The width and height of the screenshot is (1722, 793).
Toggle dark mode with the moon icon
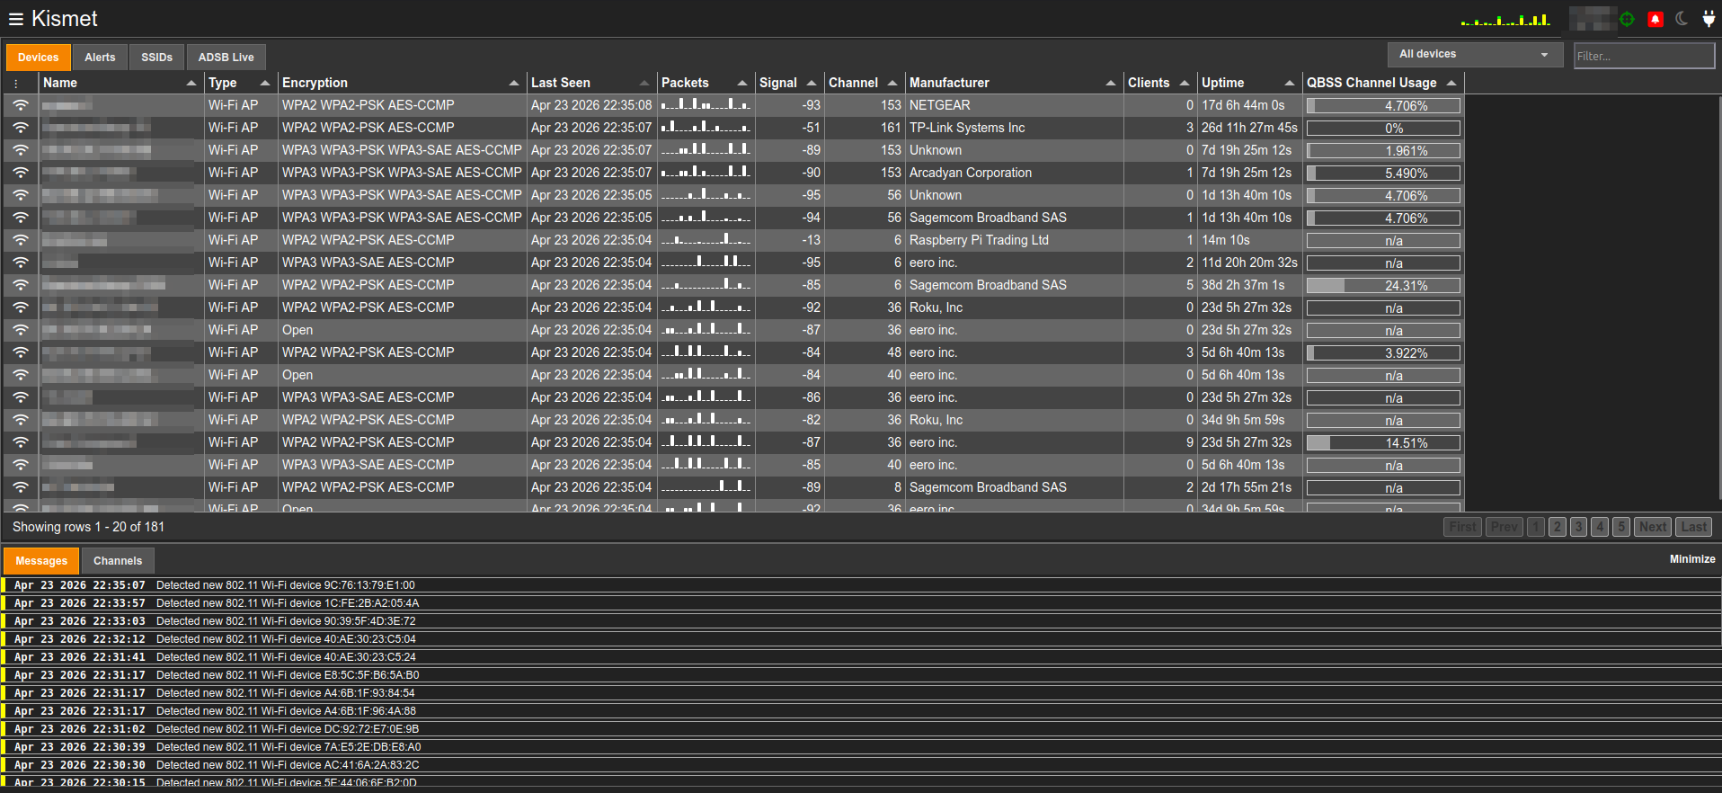1682,19
